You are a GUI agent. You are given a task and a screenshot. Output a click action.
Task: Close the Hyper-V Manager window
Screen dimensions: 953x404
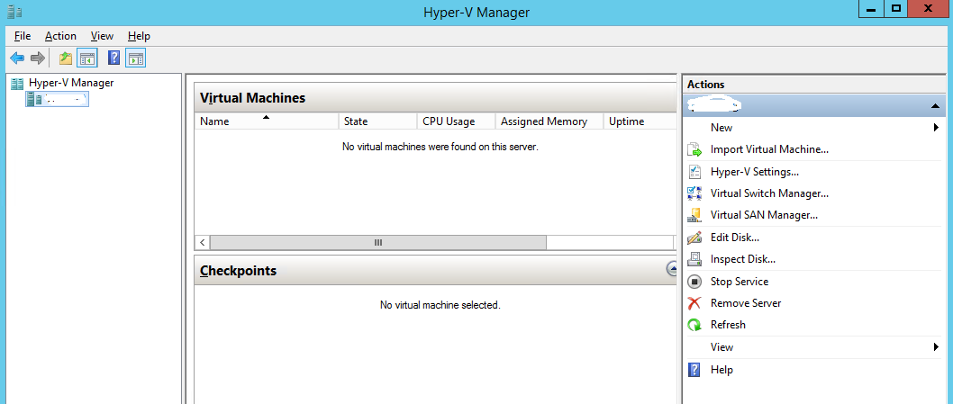[x=928, y=9]
